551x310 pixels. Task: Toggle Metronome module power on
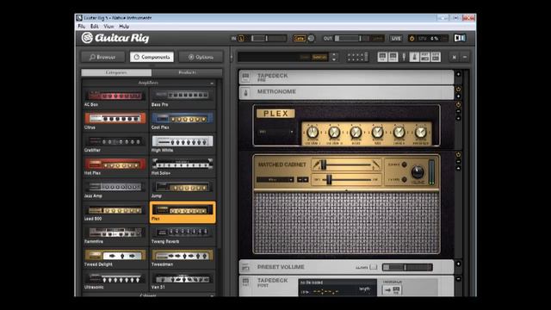[458, 90]
